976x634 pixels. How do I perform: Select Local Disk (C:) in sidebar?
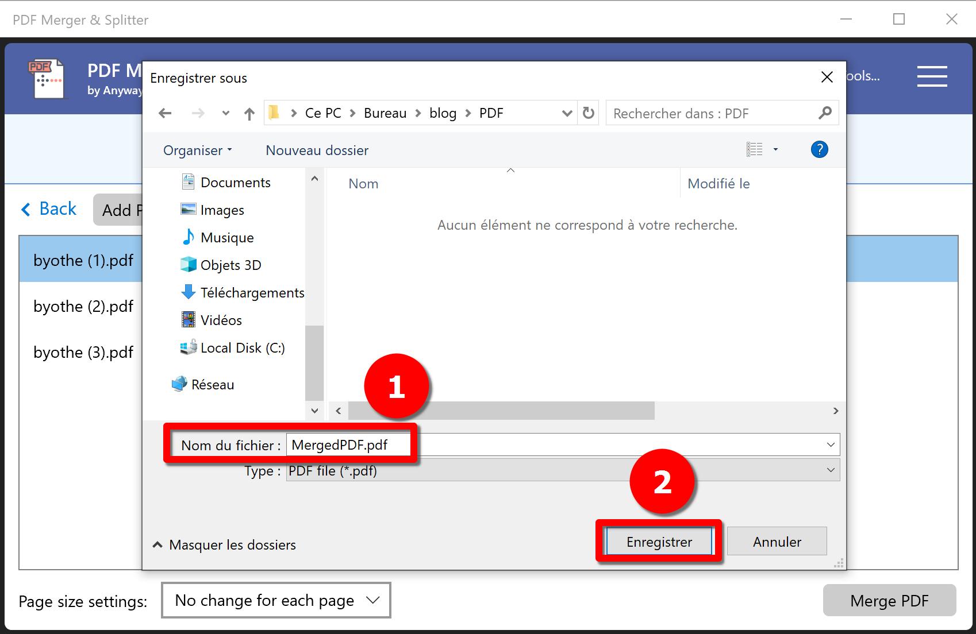click(242, 348)
